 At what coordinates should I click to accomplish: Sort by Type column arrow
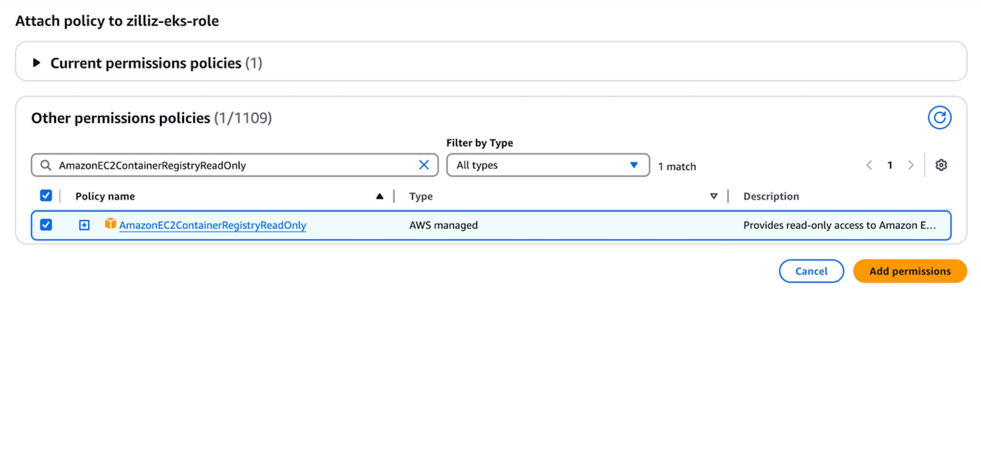pyautogui.click(x=713, y=196)
